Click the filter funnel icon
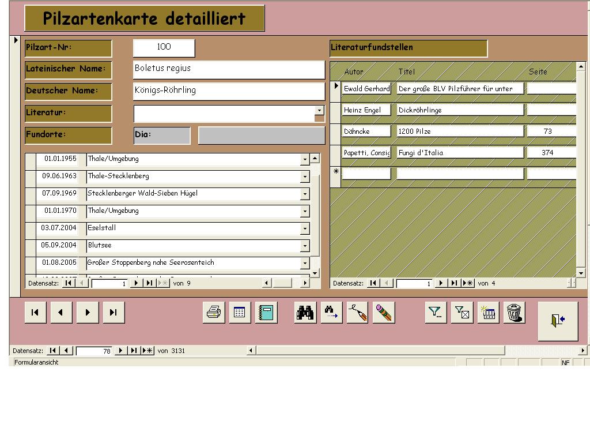The height and width of the screenshot is (443, 590). pyautogui.click(x=436, y=313)
